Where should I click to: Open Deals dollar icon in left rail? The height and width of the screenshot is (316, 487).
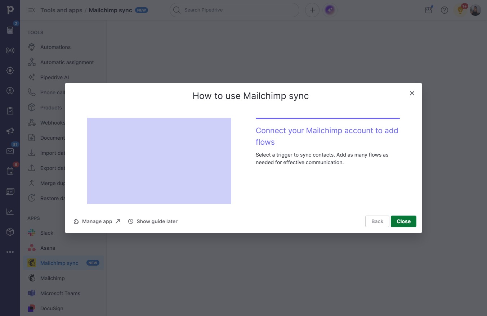point(10,91)
